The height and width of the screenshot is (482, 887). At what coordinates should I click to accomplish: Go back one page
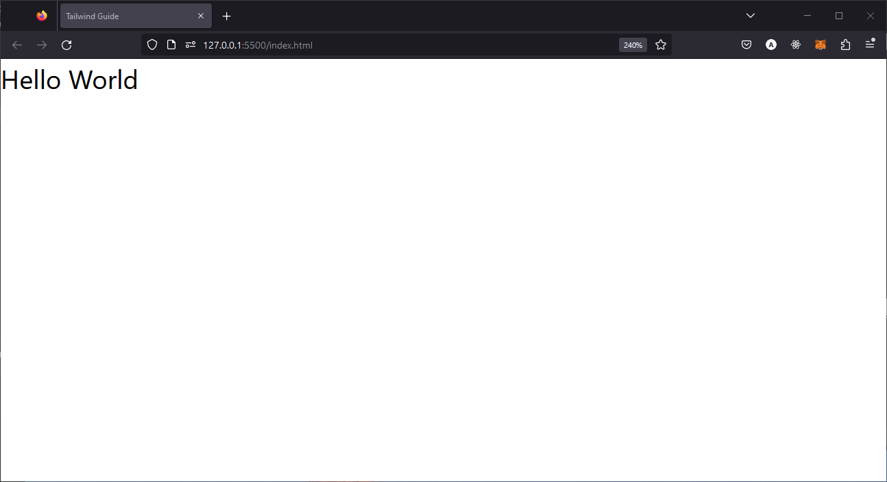17,45
